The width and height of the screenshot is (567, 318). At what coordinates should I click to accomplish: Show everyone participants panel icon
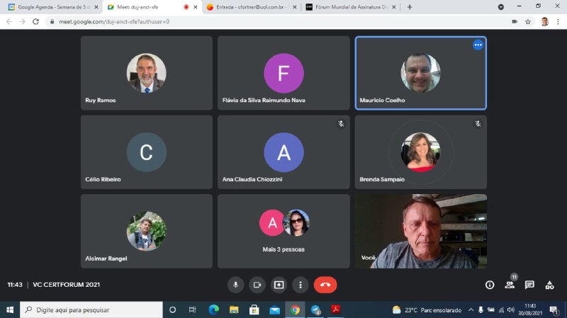pos(510,285)
